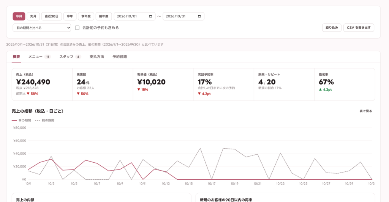This screenshot has height=202, width=389.
Task: Switch to the 支払方法 tab
Action: click(97, 57)
